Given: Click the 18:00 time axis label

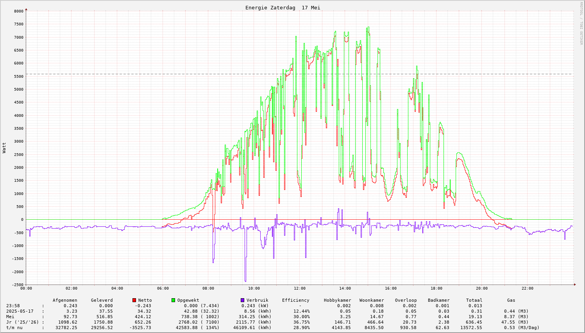Looking at the screenshot, I should point(436,288).
